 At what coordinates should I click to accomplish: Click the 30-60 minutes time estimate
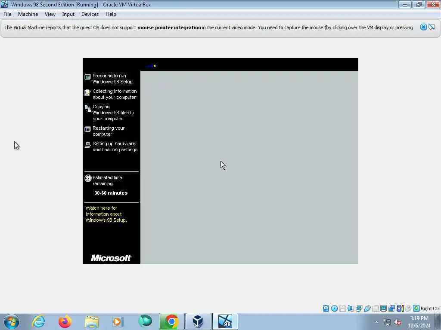coord(111,193)
